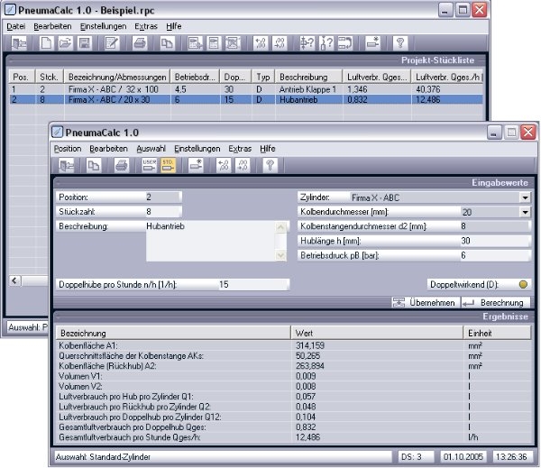This screenshot has height=468, width=541.
Task: Open the Datei menu in background window
Action: tap(16, 26)
